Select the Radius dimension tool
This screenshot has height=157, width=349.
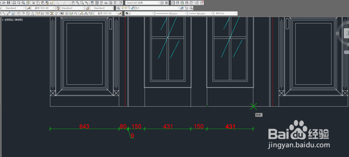point(19,13)
